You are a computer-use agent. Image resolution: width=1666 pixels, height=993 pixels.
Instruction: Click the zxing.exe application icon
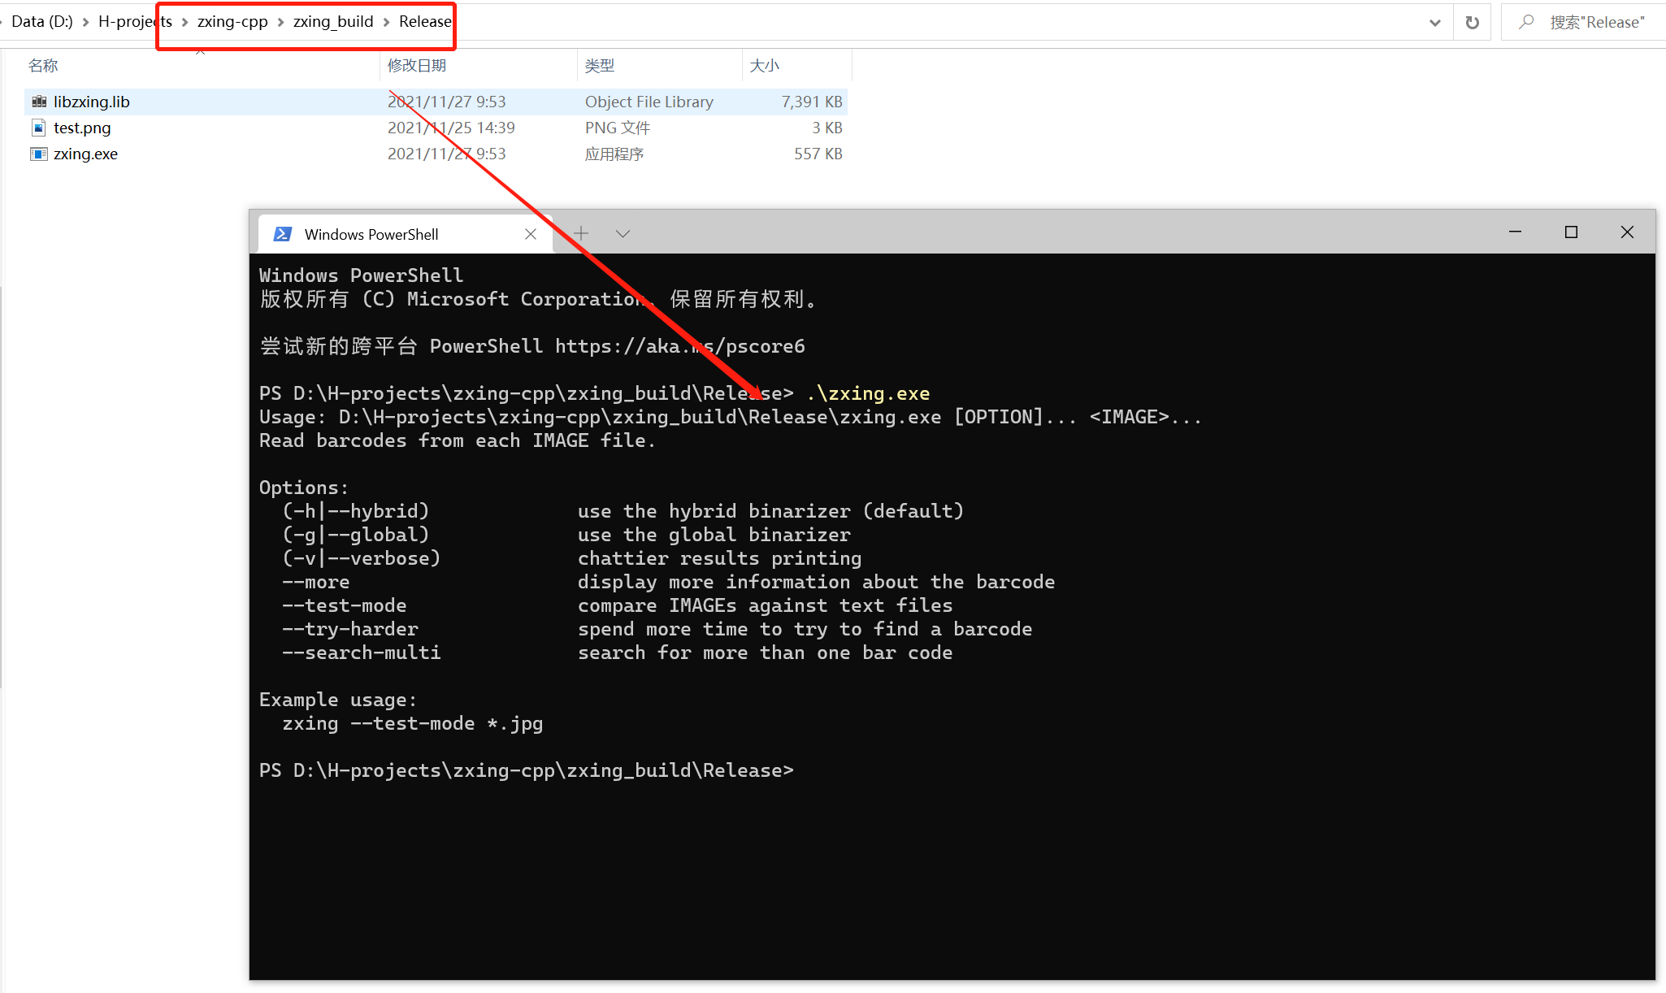(38, 154)
